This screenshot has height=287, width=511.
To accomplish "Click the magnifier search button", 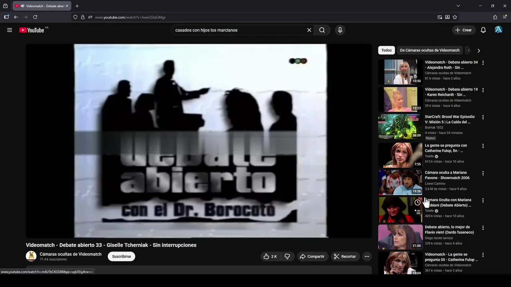I will pyautogui.click(x=322, y=30).
